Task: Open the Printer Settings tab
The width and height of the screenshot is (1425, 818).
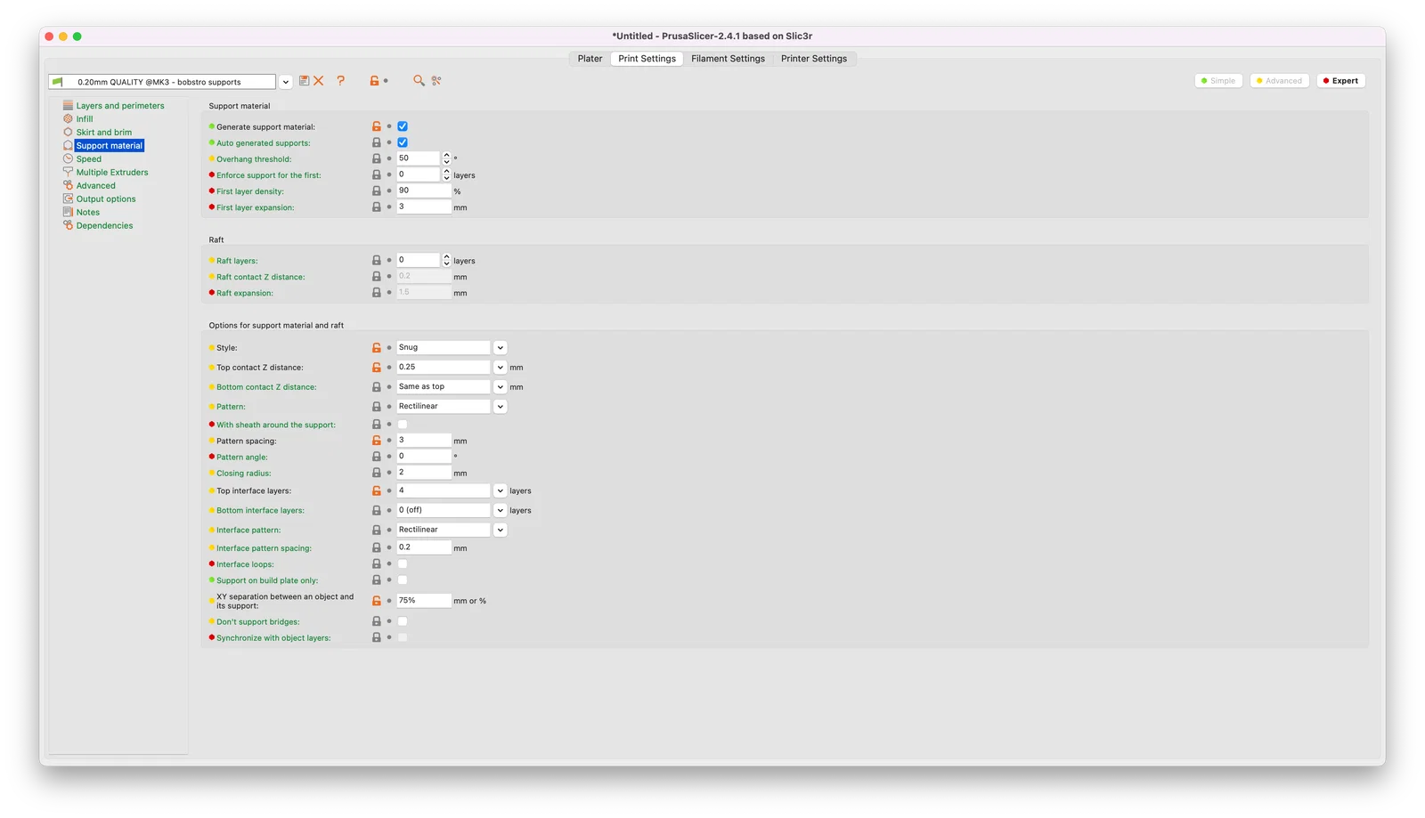Action: click(814, 59)
